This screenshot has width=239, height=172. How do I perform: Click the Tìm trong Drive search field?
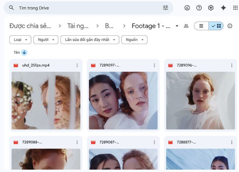(88, 8)
